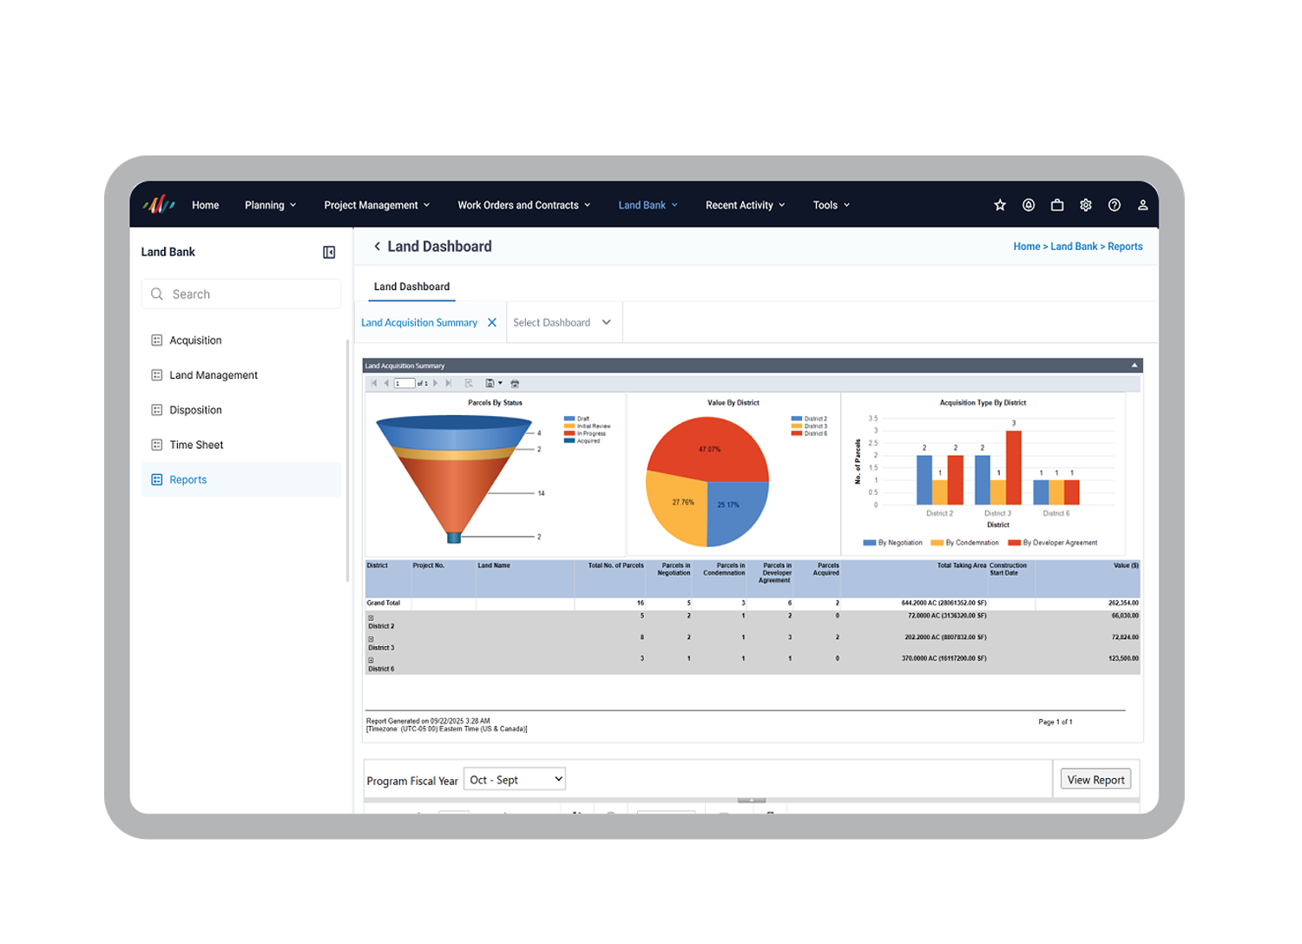Click the favorites star icon
1302x944 pixels.
point(1000,205)
